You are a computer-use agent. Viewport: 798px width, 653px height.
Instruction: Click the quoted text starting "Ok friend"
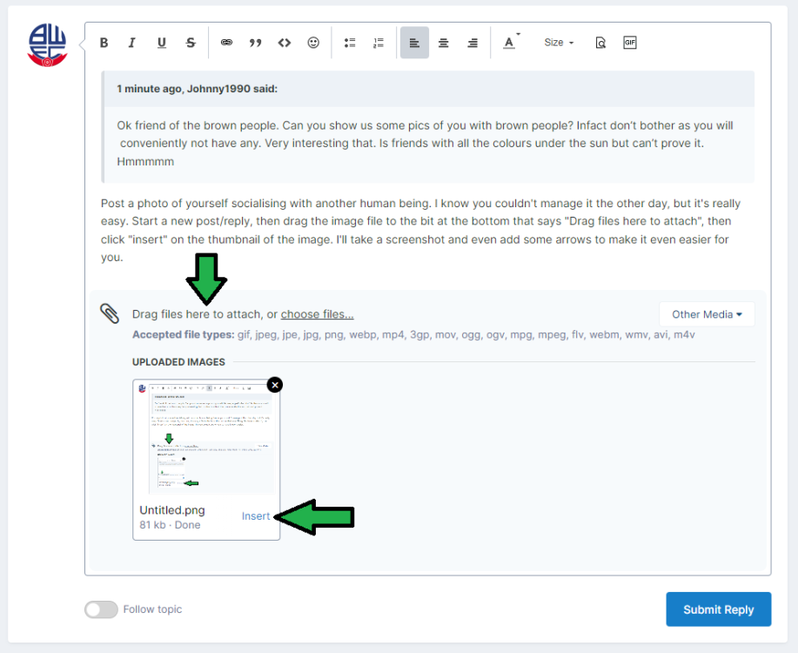tap(425, 144)
